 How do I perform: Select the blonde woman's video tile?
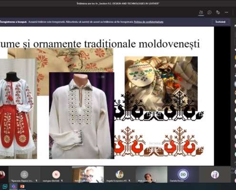(88, 175)
